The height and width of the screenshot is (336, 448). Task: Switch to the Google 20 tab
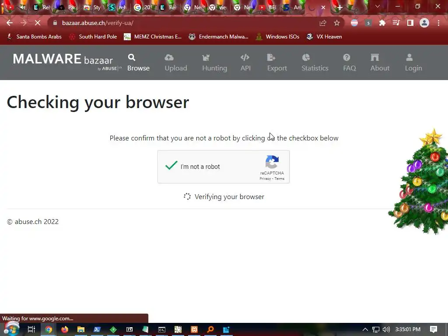tap(143, 7)
